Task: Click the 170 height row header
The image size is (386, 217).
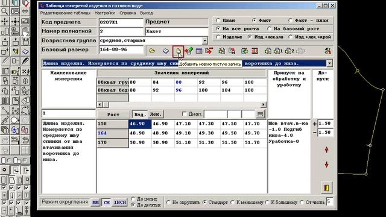Action: 113,143
